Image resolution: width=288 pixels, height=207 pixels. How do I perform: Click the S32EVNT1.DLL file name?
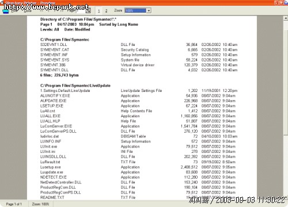point(54,45)
